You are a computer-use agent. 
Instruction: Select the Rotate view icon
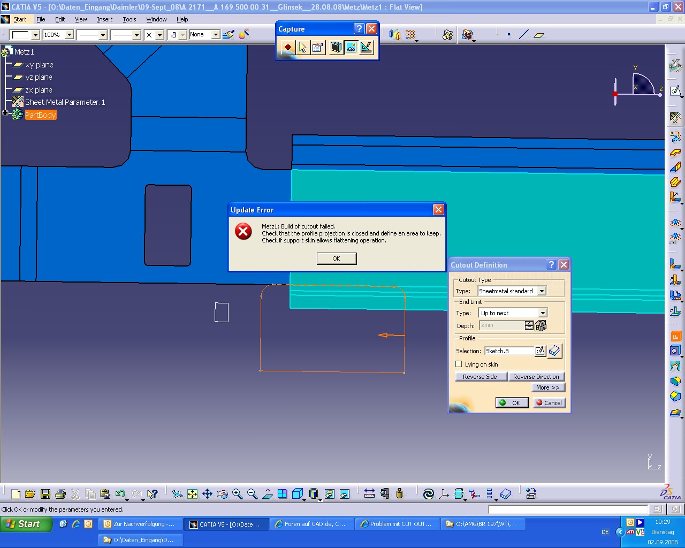223,494
